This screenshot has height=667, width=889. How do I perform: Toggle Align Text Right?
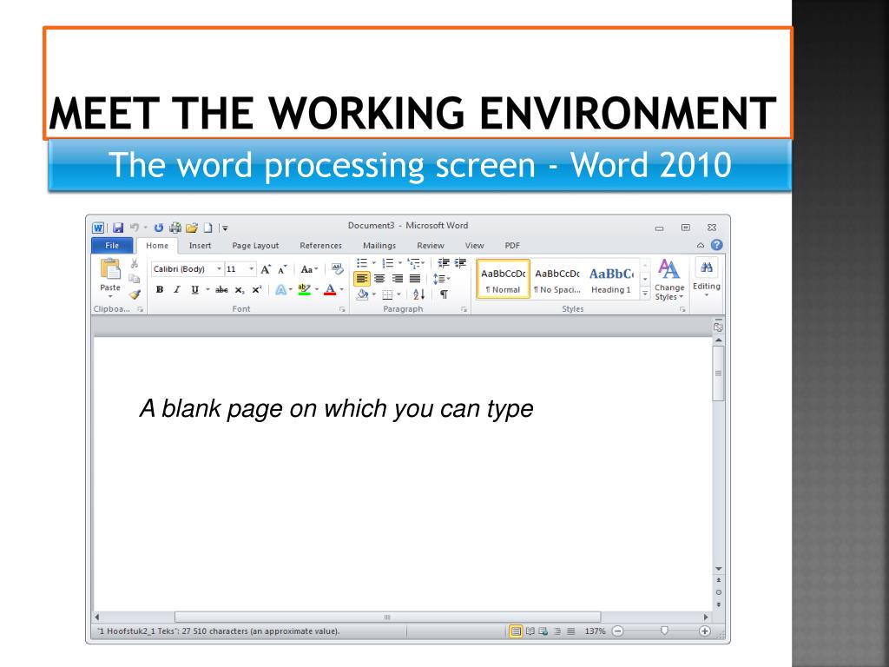[x=398, y=279]
